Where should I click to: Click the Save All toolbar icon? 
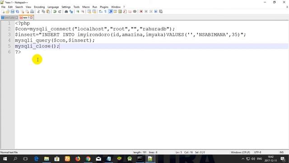(17, 11)
